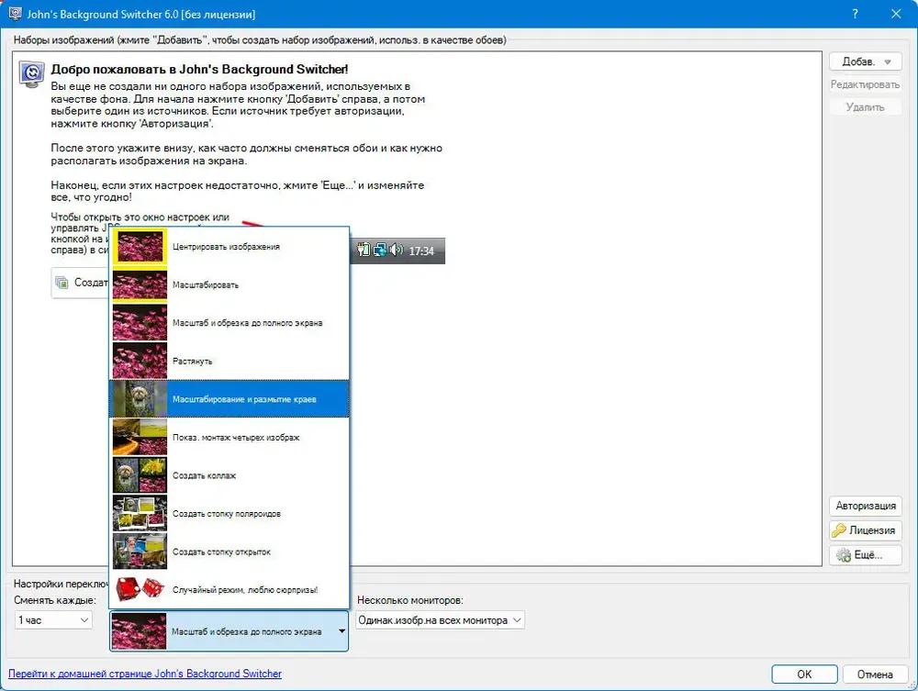Click the red dice random mode icon

[x=140, y=589]
